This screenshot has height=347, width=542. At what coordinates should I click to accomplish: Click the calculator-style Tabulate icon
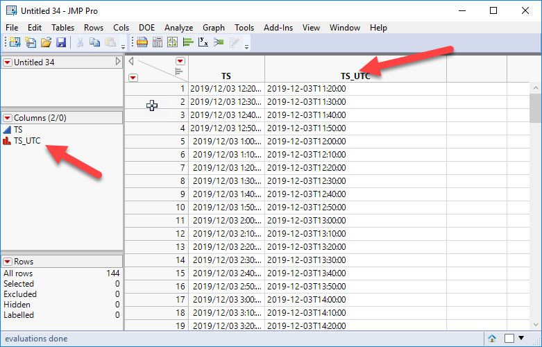tap(158, 42)
